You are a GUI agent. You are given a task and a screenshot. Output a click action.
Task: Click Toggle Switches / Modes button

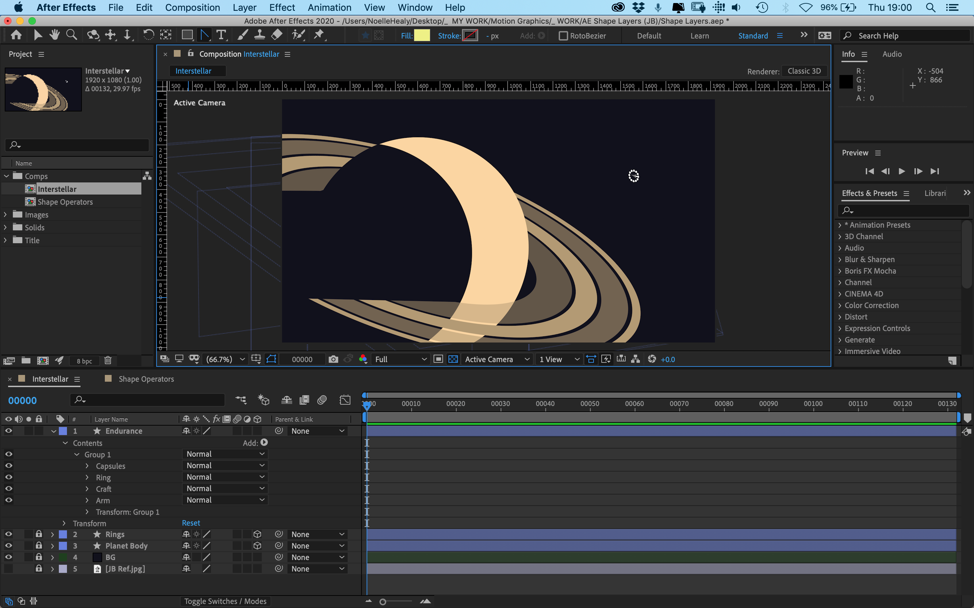tap(225, 601)
